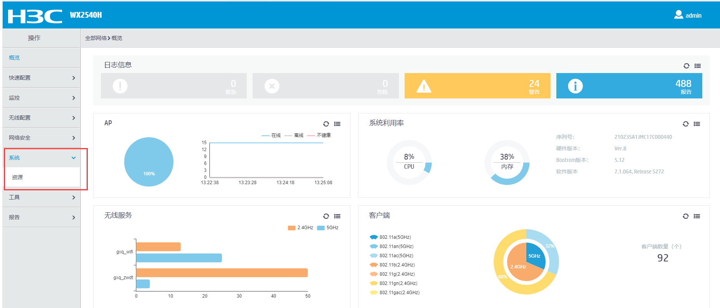
Task: Select 概览 in the sidebar
Action: tap(14, 58)
